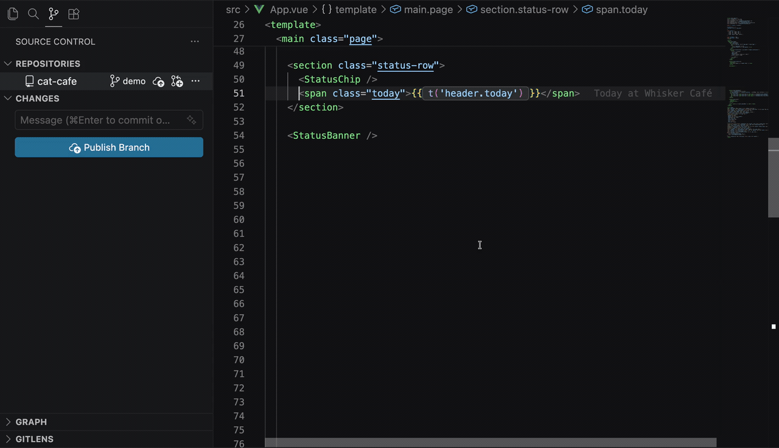Viewport: 779px width, 448px height.
Task: Open the Explorer view icon
Action: 13,13
